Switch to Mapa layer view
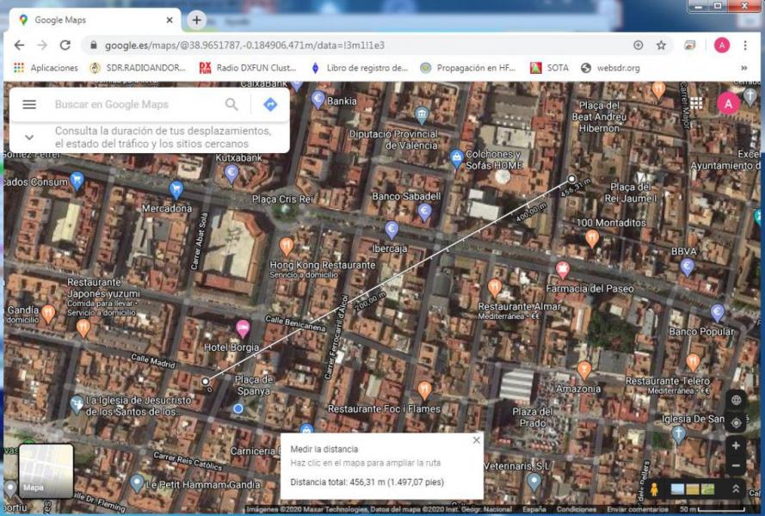This screenshot has width=765, height=516. click(x=46, y=470)
